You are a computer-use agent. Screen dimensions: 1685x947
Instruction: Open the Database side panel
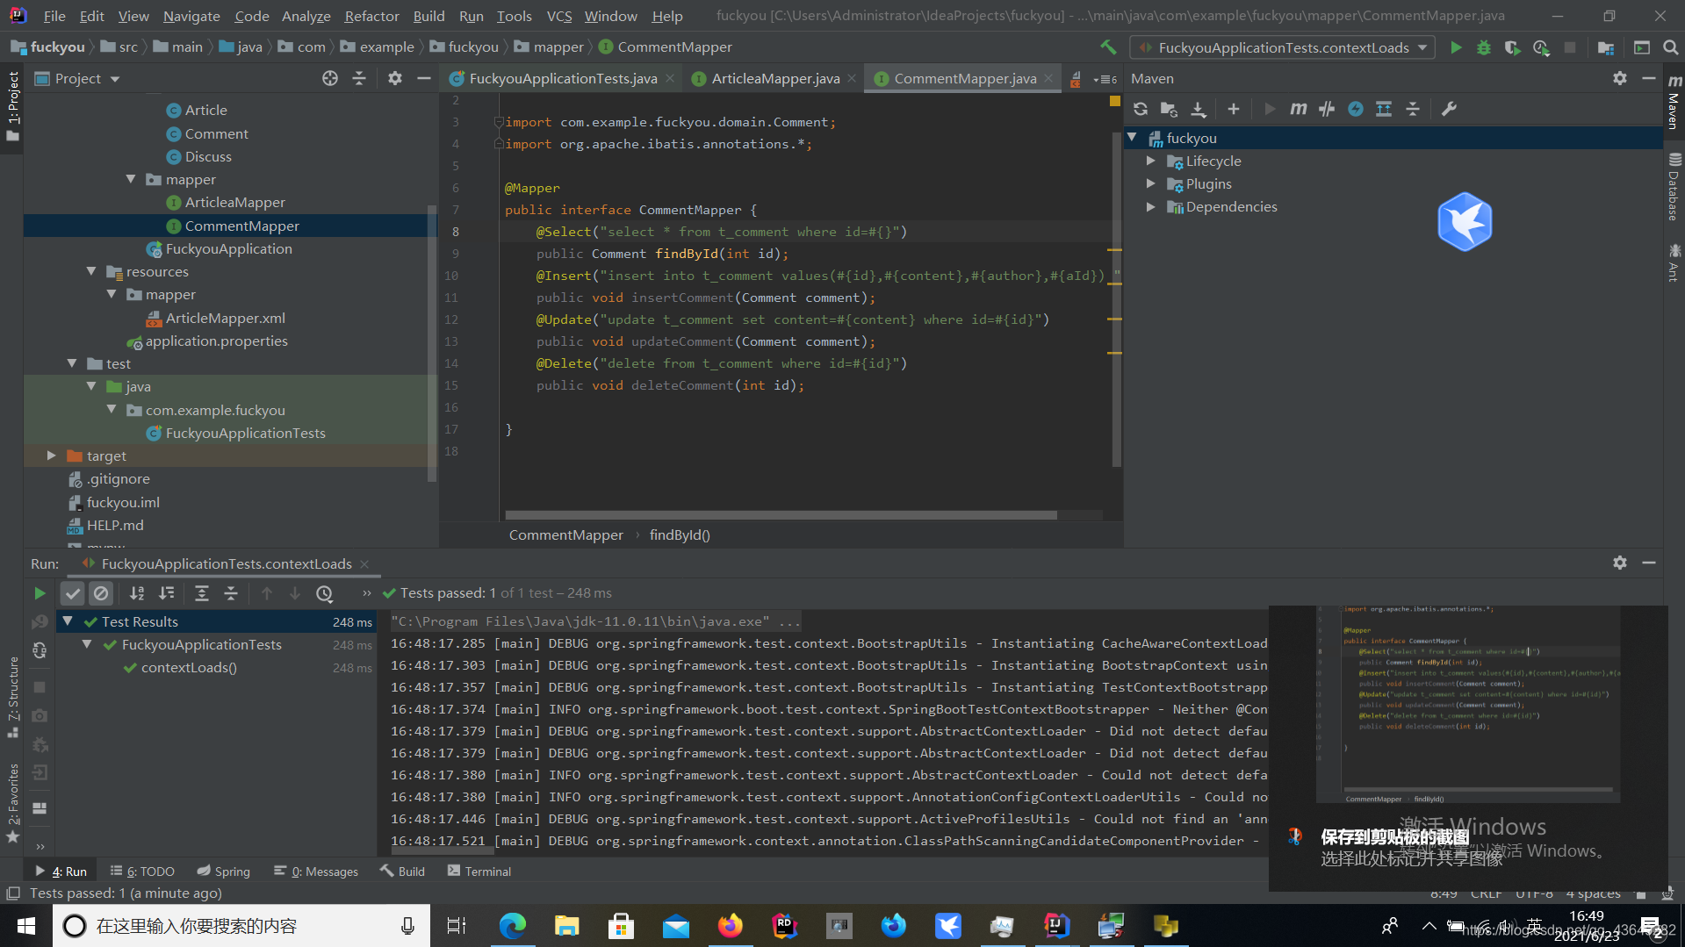[x=1674, y=187]
